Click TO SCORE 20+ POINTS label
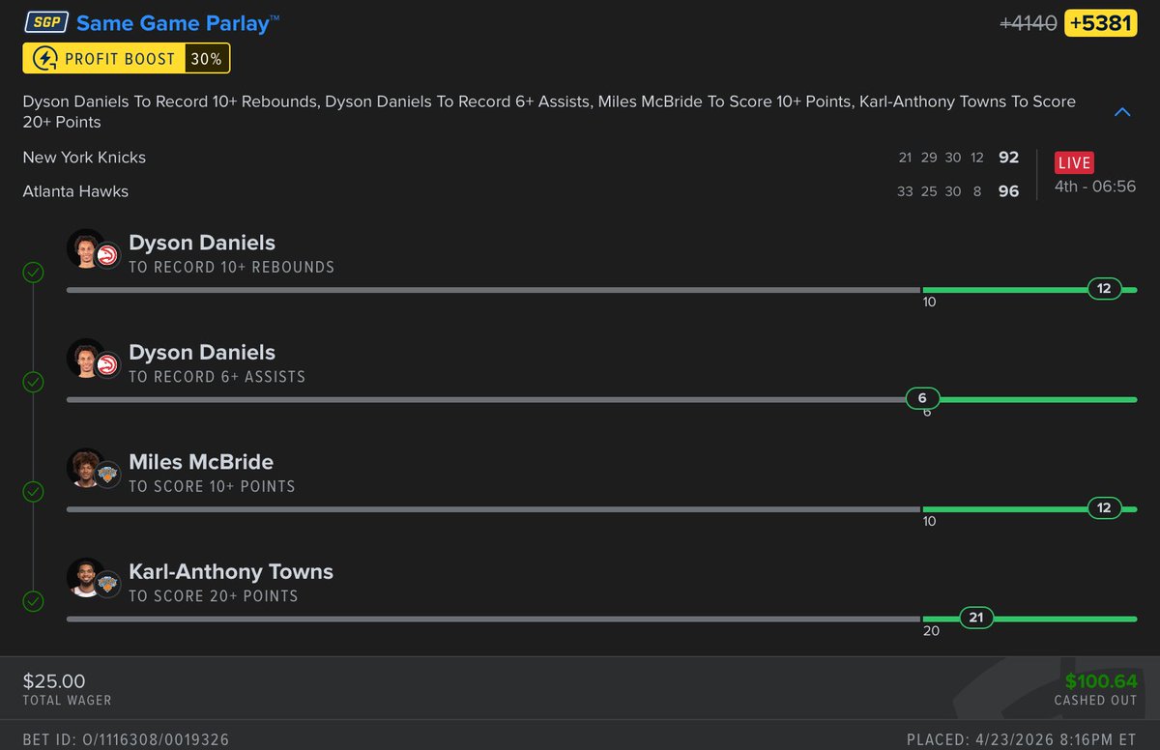This screenshot has width=1160, height=750. coord(214,596)
